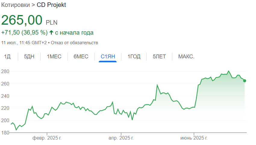Click the февр. 2025 г. axis label

tap(47, 138)
